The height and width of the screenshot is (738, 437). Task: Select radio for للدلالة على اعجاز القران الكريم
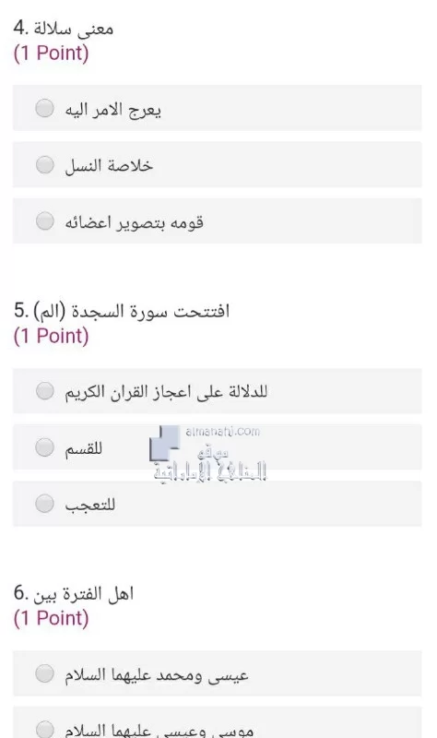point(44,390)
